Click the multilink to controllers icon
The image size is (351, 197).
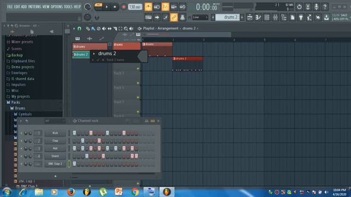point(183,17)
